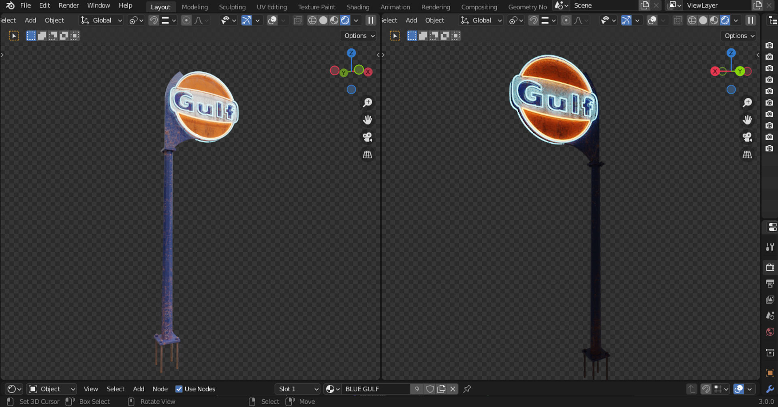Screen dimensions: 778x407
Task: Toggle fake user shield for BLUE GULF
Action: coord(430,389)
